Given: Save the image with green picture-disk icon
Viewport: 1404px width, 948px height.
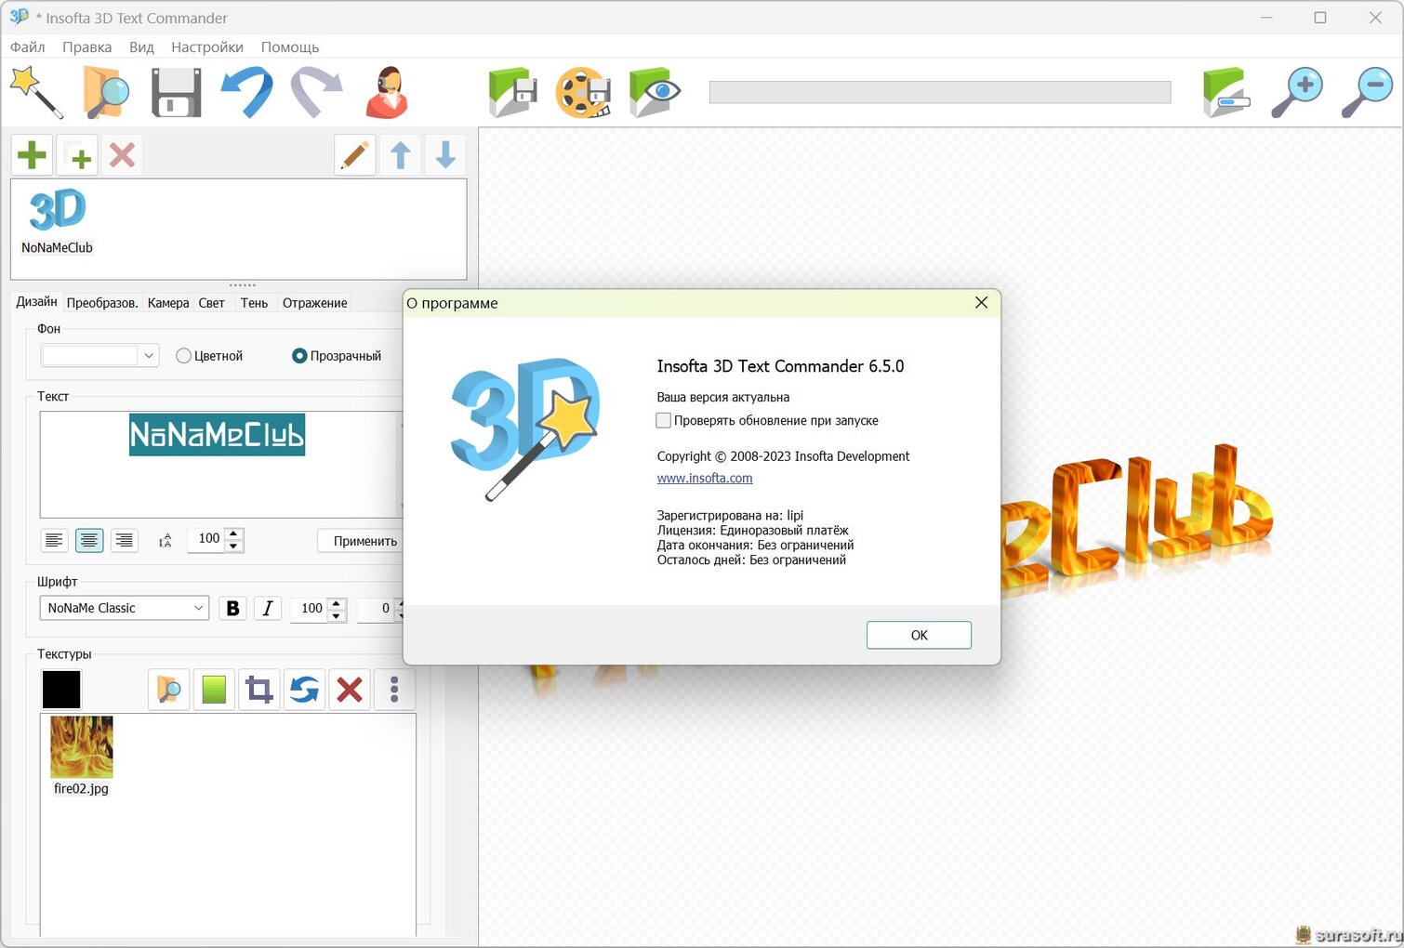Looking at the screenshot, I should pyautogui.click(x=513, y=92).
